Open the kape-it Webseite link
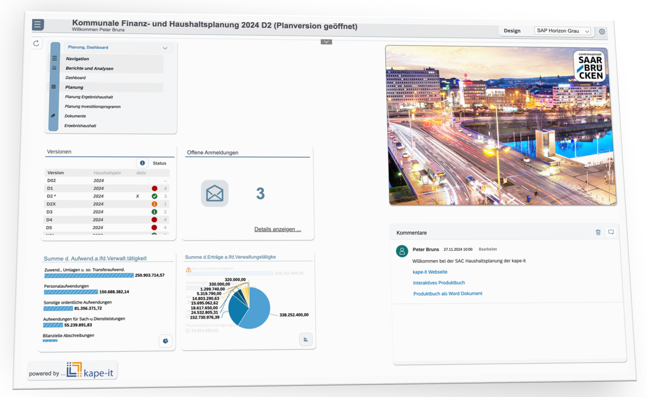647x397 pixels. [x=430, y=272]
